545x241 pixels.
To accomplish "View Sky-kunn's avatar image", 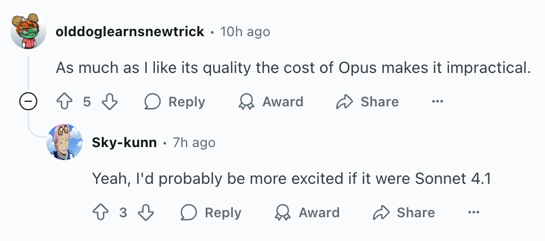I will click(64, 142).
